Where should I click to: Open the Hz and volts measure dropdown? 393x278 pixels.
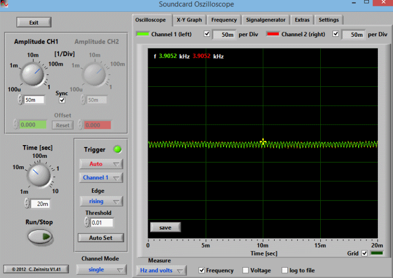(161, 271)
